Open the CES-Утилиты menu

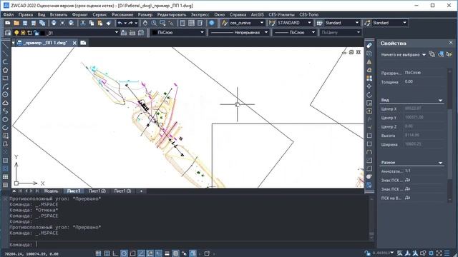tap(281, 14)
